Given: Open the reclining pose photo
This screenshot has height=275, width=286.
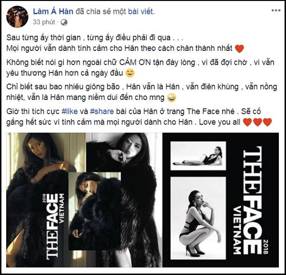Looking at the screenshot, I should [198, 156].
